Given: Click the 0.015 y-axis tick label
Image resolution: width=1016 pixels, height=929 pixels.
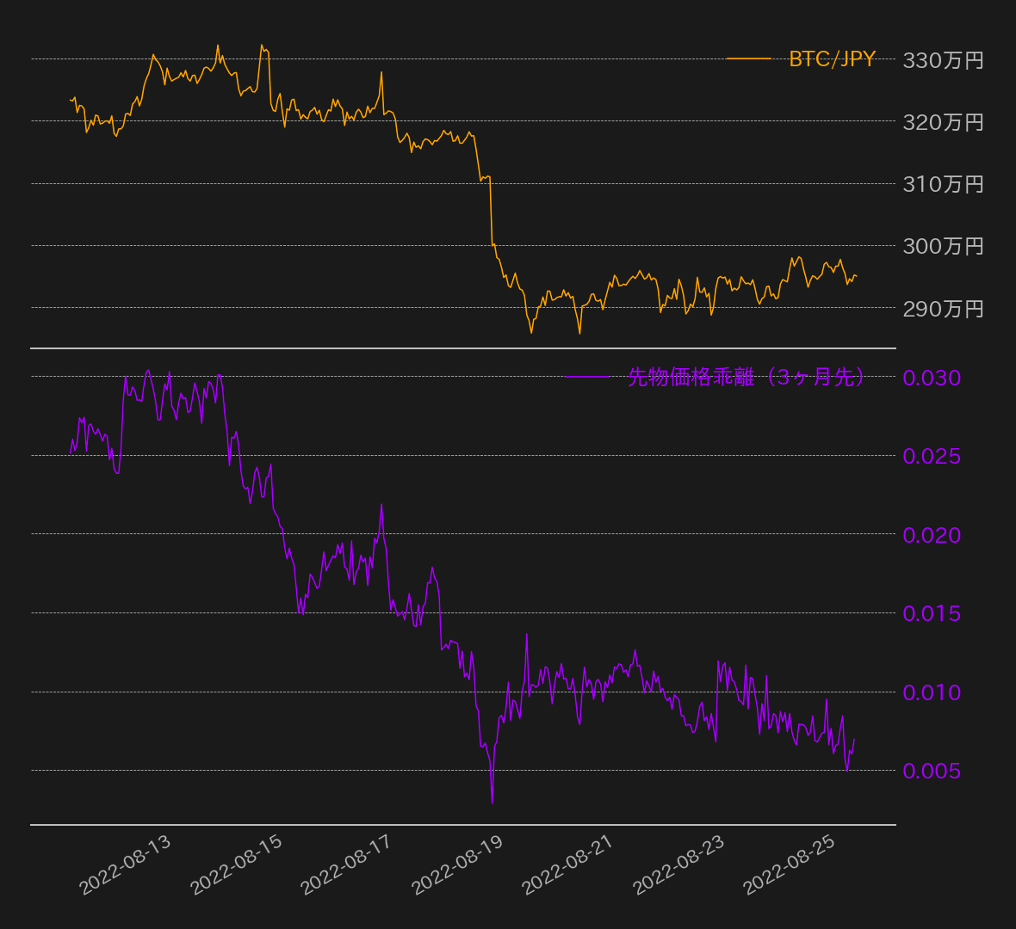Looking at the screenshot, I should (x=932, y=613).
